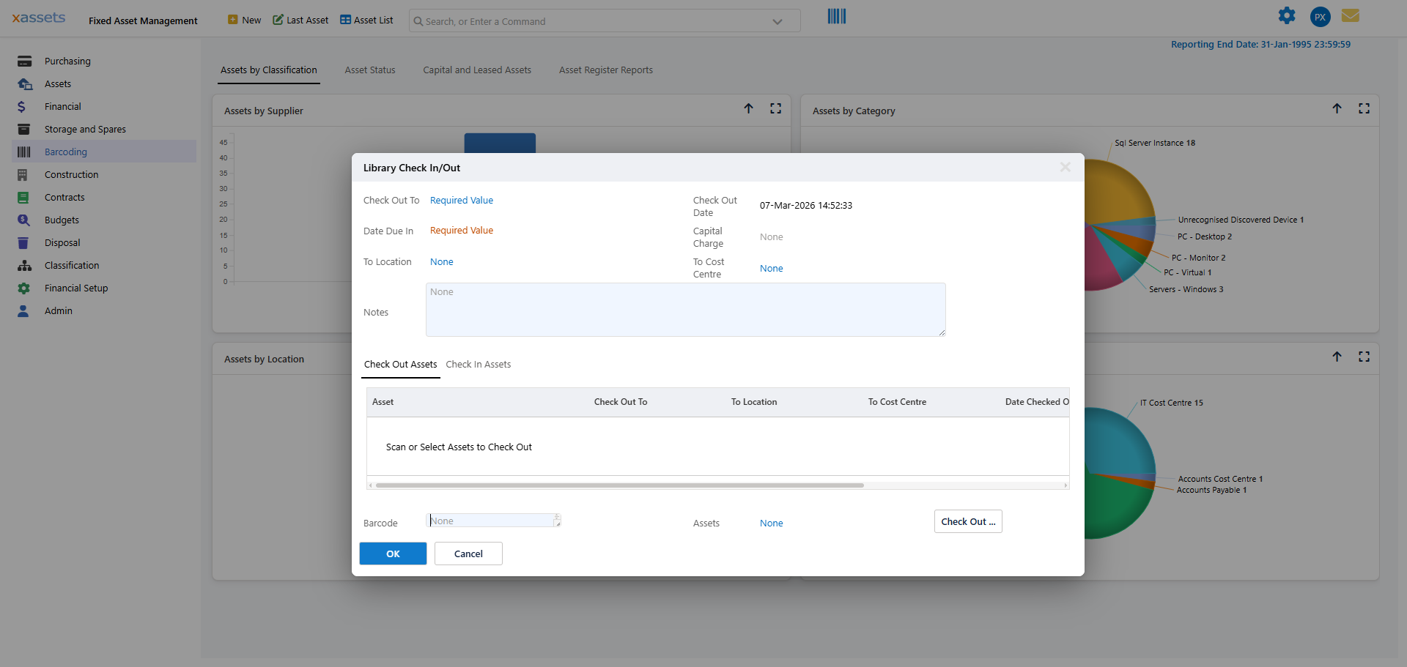The image size is (1407, 667).
Task: Open the Asset List toolbar icon
Action: click(344, 20)
